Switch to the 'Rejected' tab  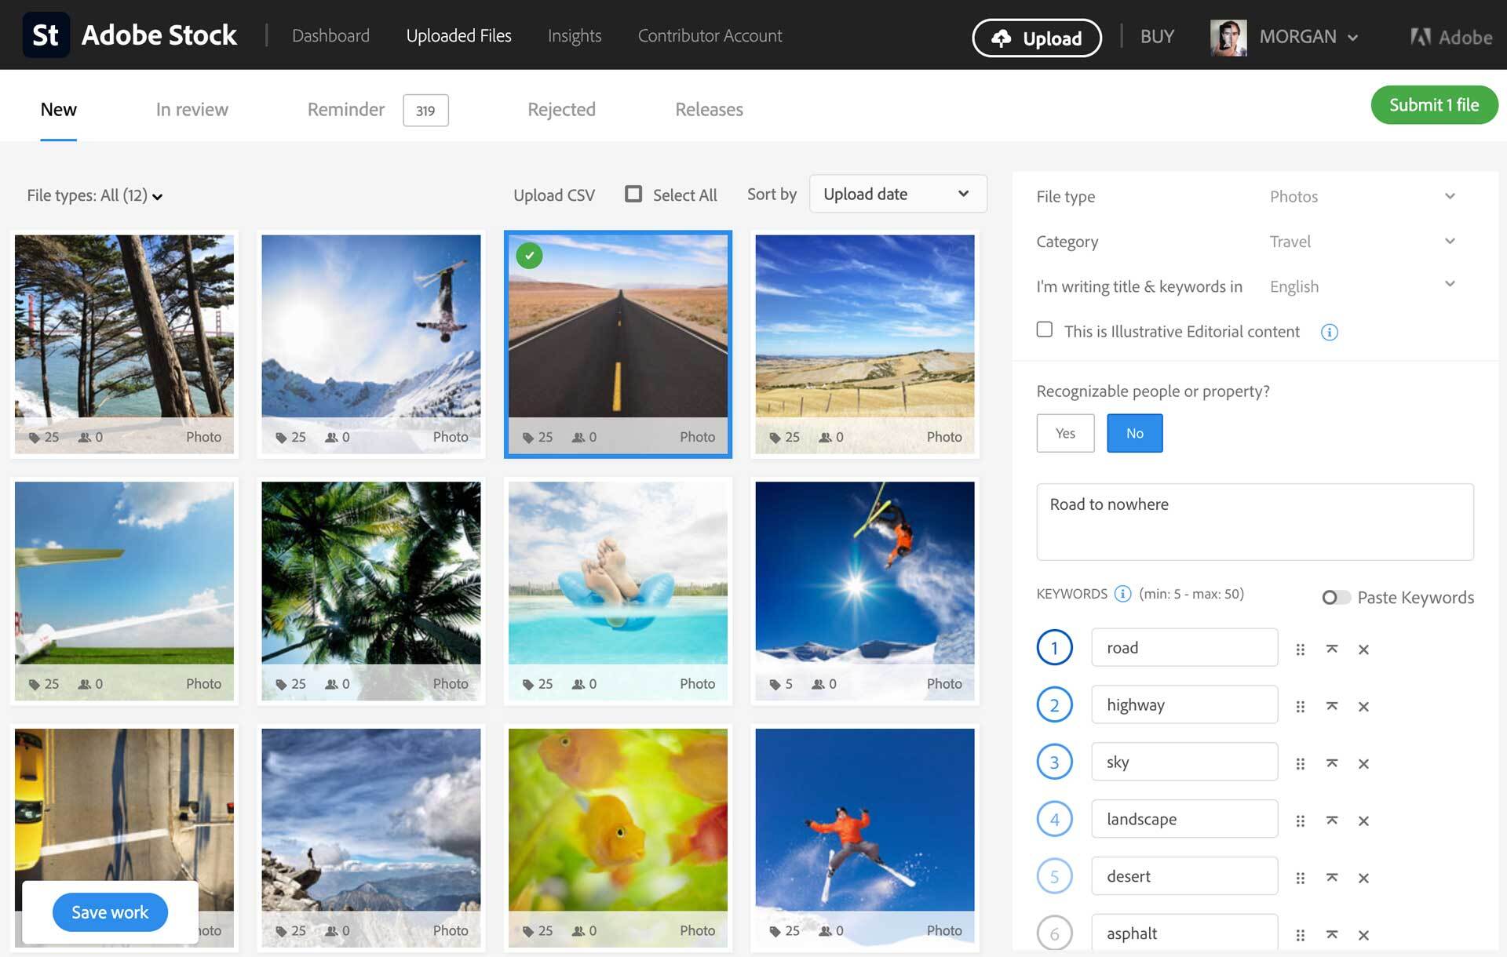pyautogui.click(x=561, y=109)
